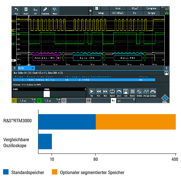
Task: Close the B1: I2C tab
Action: (33, 68)
